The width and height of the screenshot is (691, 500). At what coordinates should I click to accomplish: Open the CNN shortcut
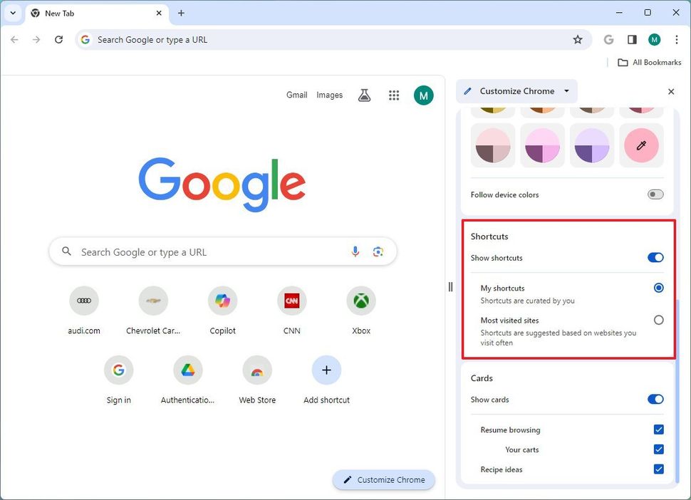[x=291, y=300]
